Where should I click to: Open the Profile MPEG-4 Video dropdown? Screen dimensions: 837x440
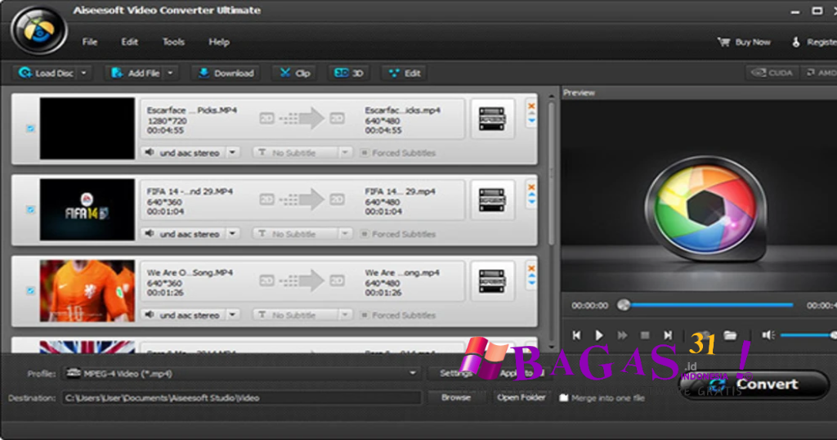241,373
